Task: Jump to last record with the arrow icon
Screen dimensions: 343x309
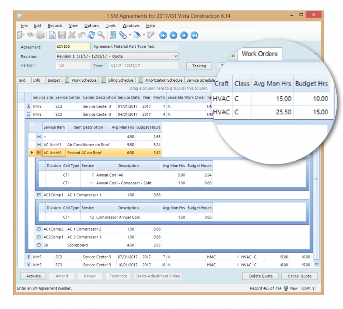Action: tap(194, 35)
